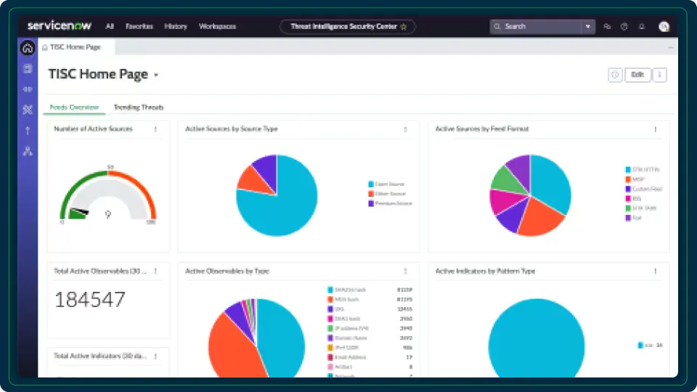Viewport: 697px width, 392px height.
Task: Toggle Other Source legend entry
Action: coord(387,194)
